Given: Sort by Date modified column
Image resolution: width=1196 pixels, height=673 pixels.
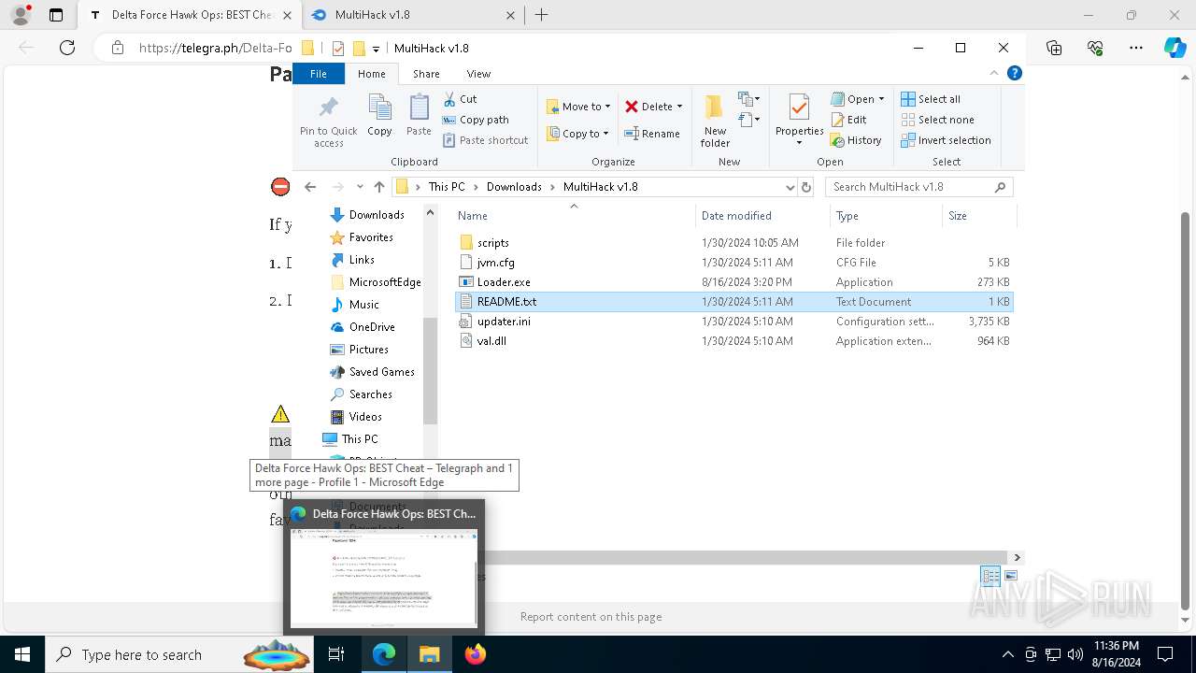Looking at the screenshot, I should [x=762, y=216].
